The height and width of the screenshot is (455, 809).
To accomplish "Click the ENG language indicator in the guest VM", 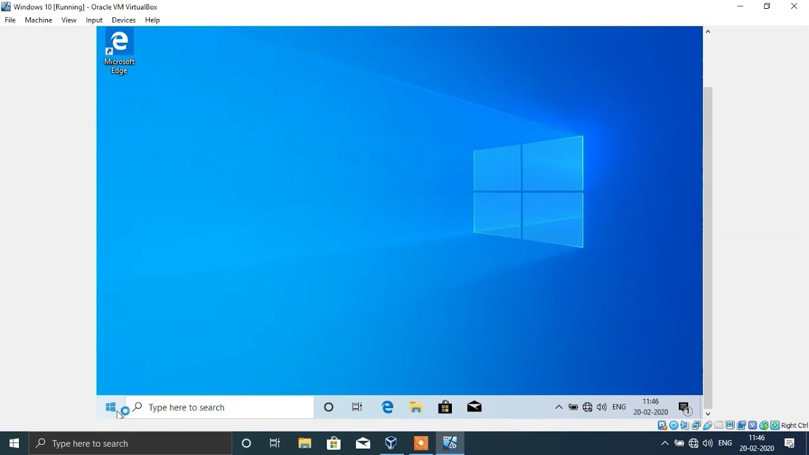I will (x=619, y=408).
